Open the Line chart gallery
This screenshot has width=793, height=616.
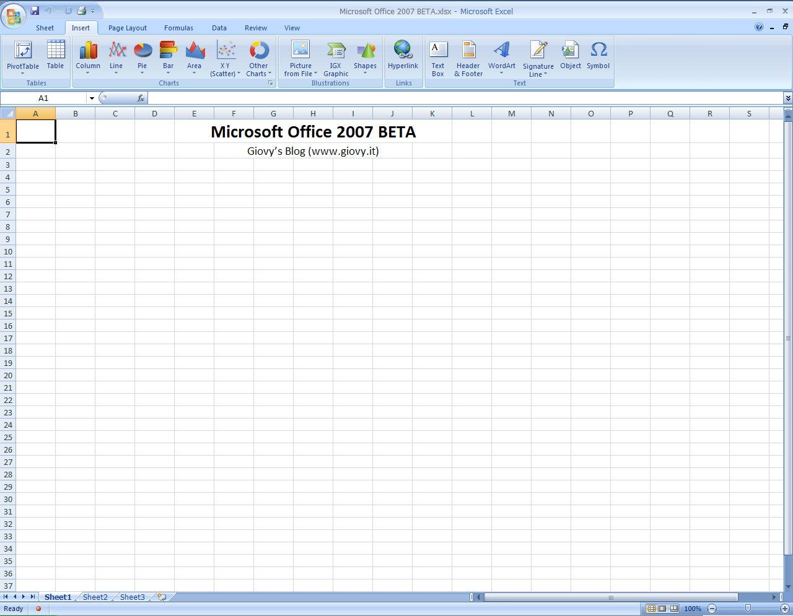[116, 58]
